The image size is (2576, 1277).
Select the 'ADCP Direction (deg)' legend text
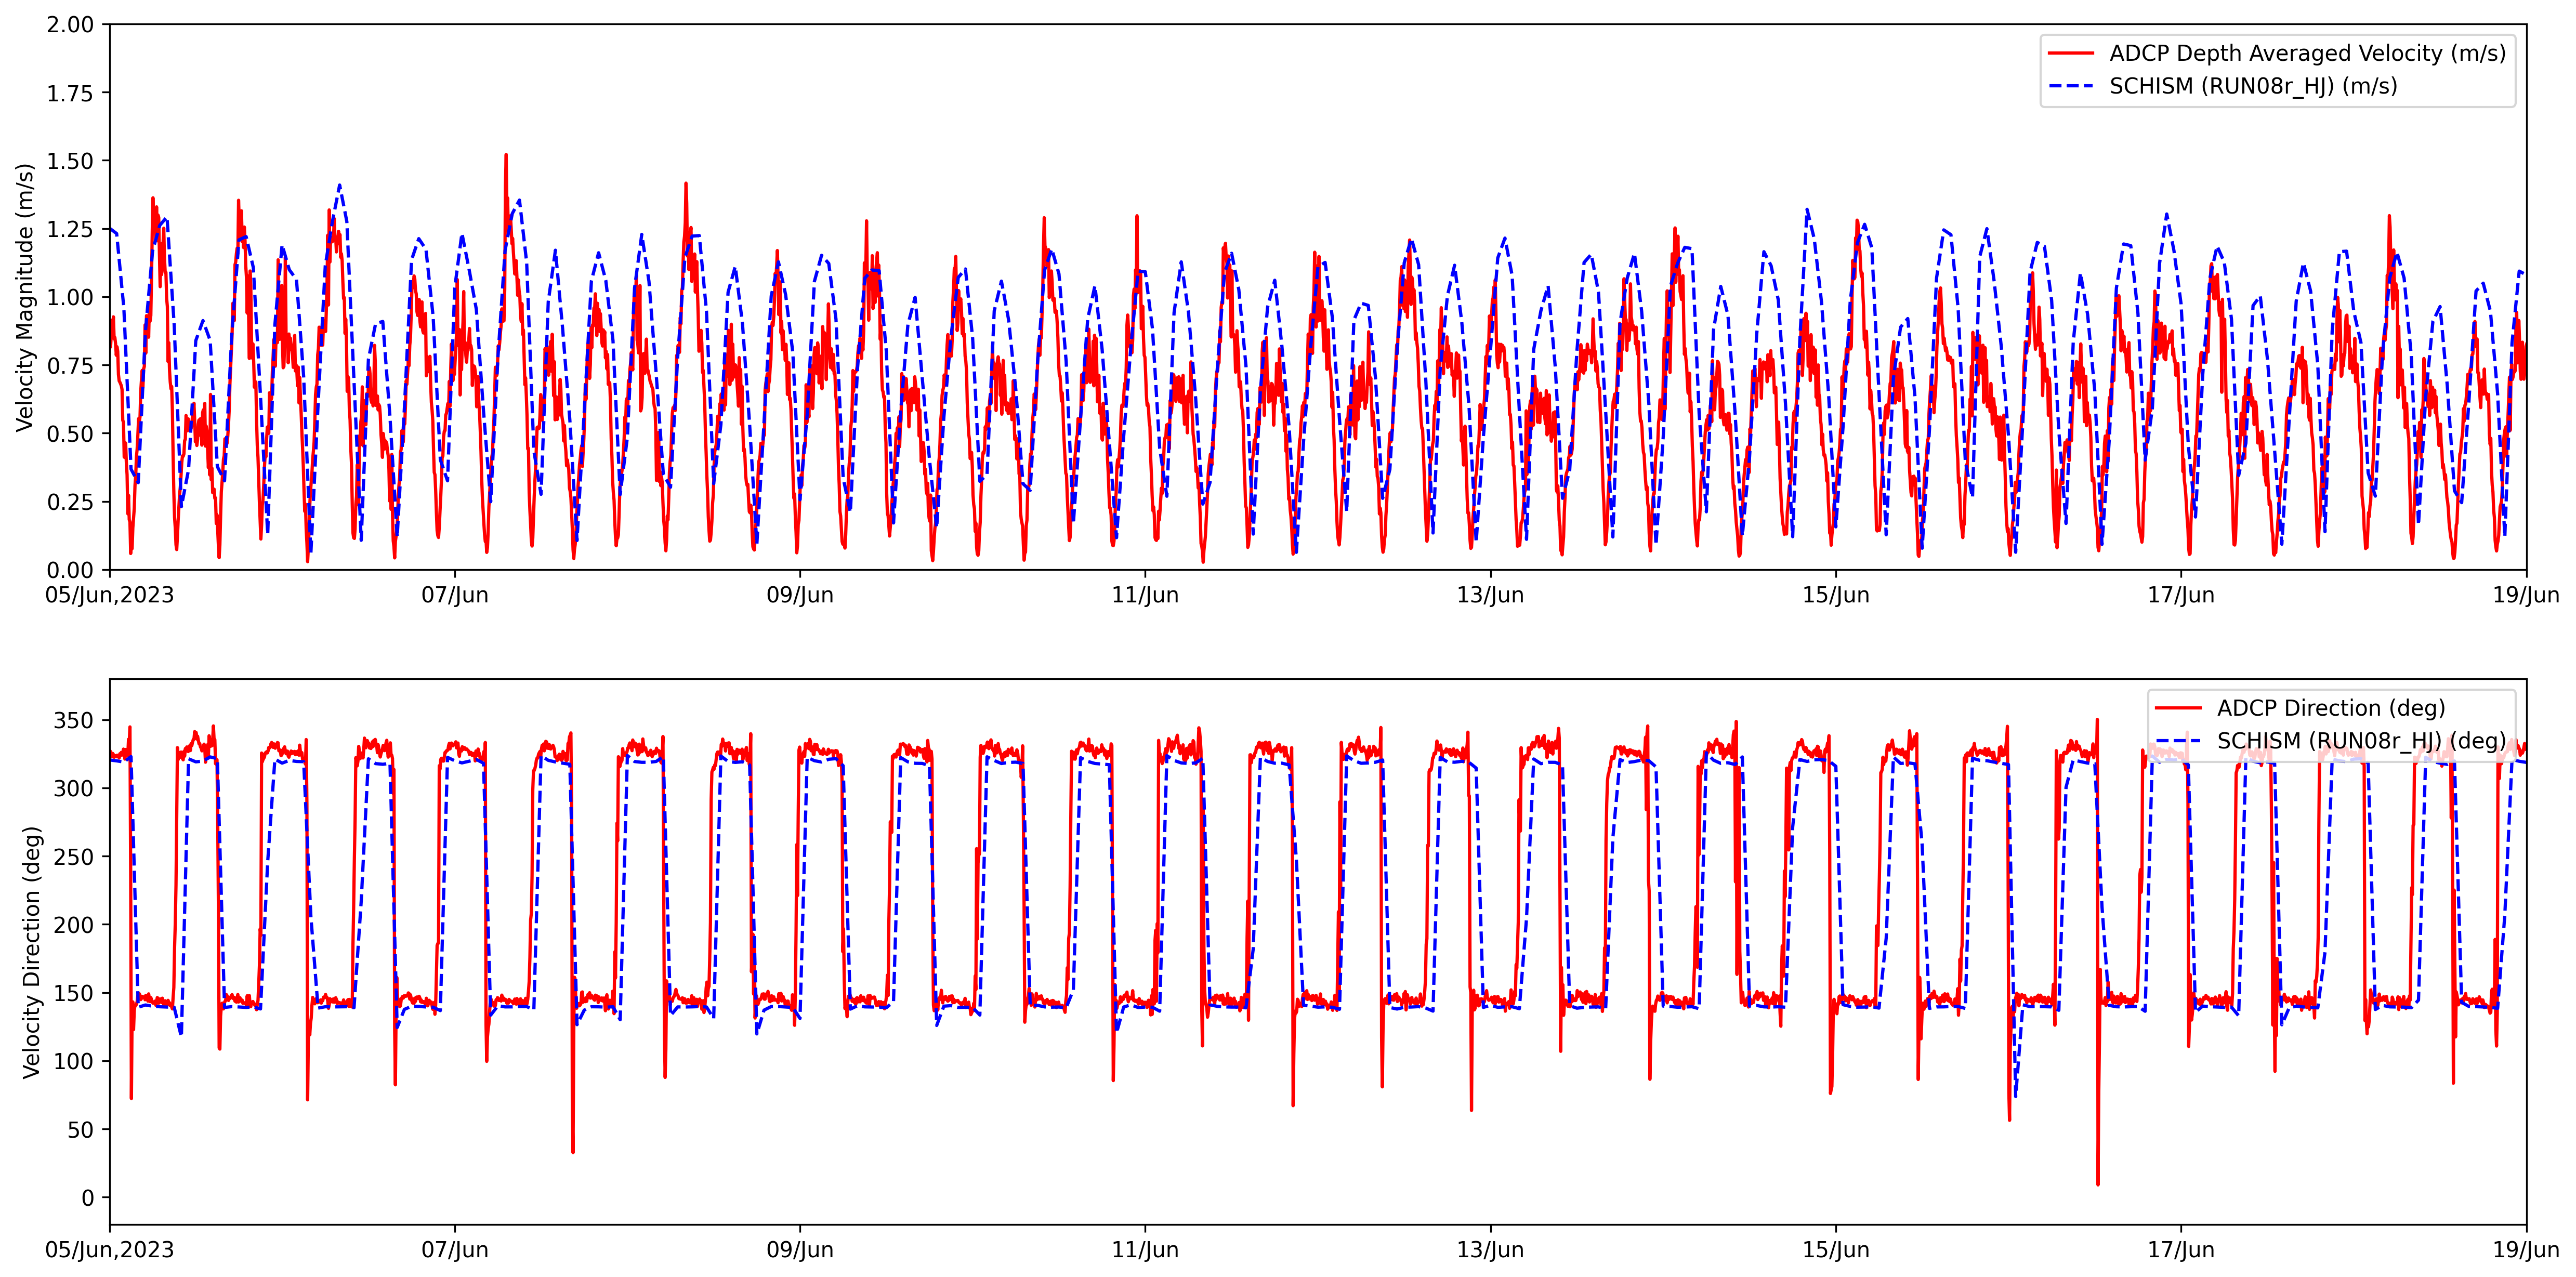tap(2330, 708)
